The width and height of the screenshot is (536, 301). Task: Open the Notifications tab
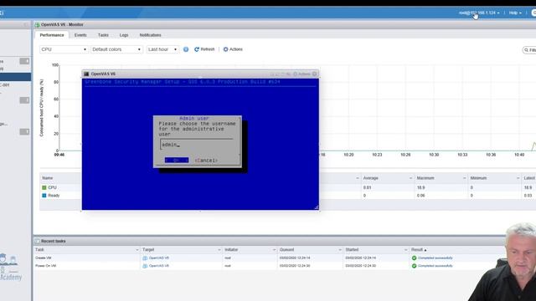pyautogui.click(x=150, y=35)
